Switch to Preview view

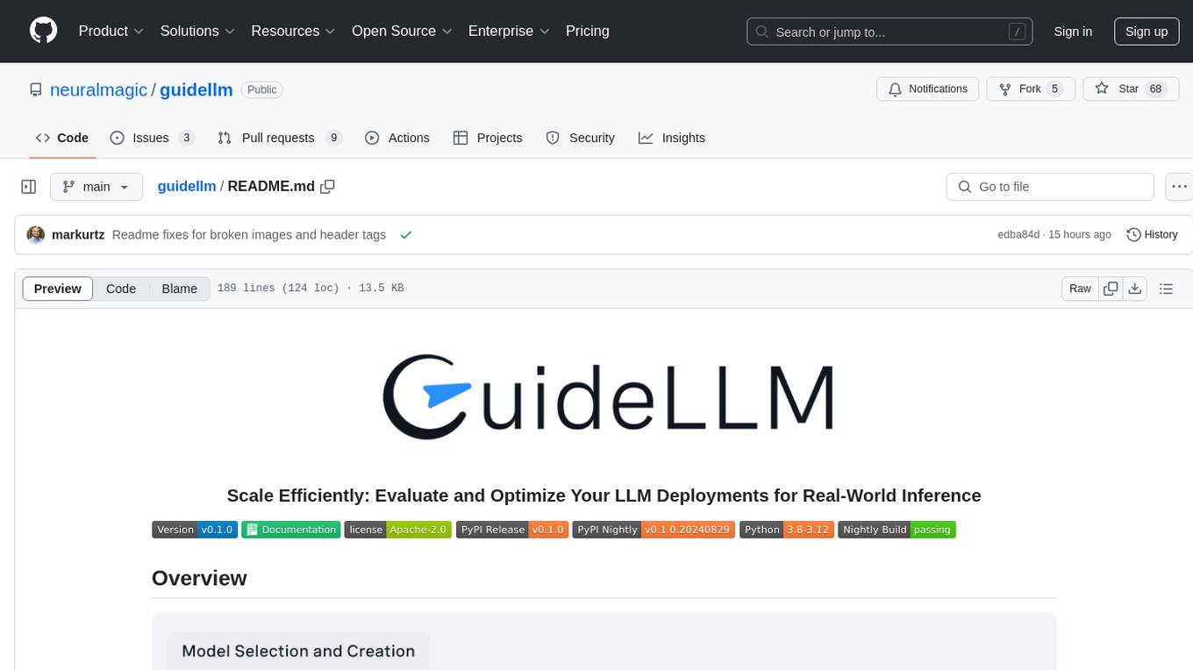tap(58, 289)
